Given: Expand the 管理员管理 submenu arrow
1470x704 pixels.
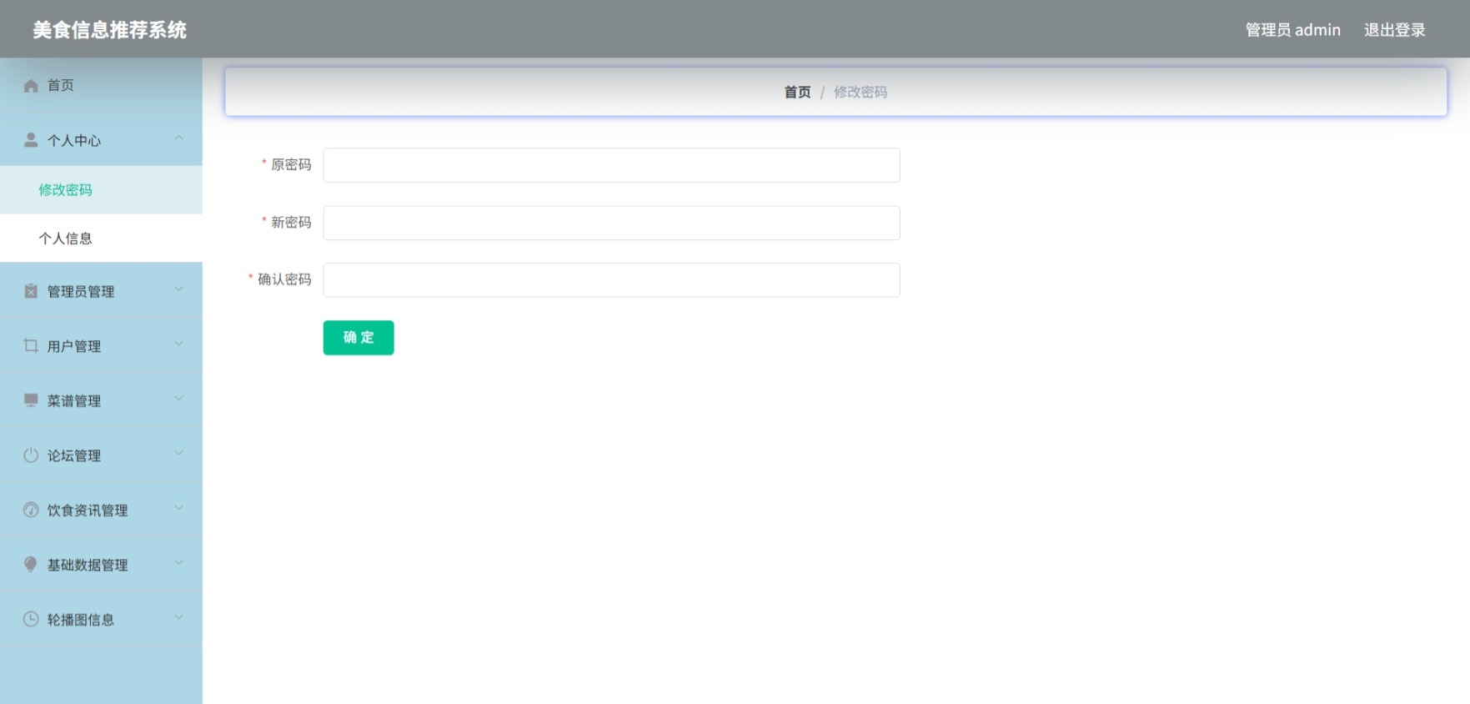Looking at the screenshot, I should pyautogui.click(x=178, y=289).
